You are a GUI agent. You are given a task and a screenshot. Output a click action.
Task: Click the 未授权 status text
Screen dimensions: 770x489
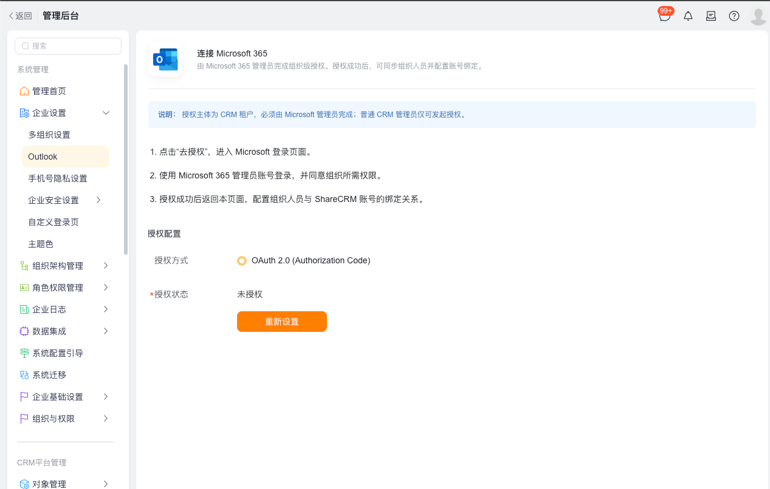click(x=250, y=294)
